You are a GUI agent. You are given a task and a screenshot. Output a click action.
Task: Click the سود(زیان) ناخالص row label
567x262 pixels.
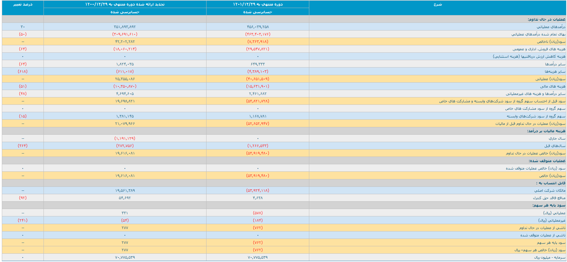[x=551, y=42]
